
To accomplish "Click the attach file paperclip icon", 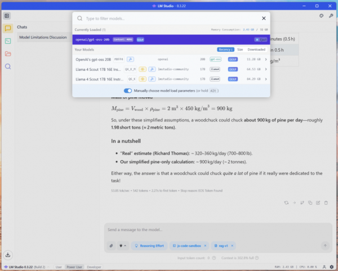I will click(111, 246).
